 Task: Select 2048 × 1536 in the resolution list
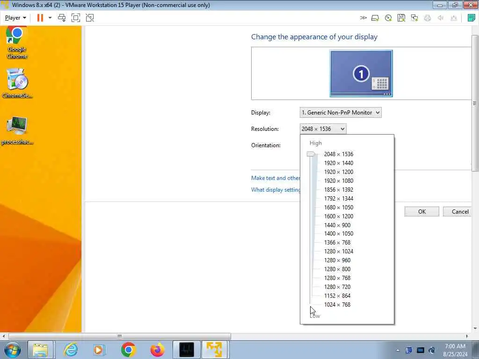pyautogui.click(x=339, y=154)
